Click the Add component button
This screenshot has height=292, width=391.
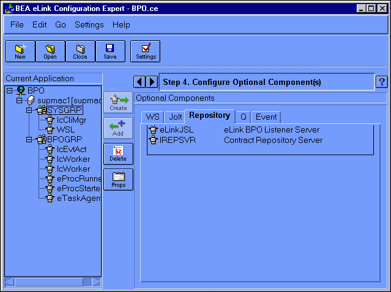click(x=118, y=128)
